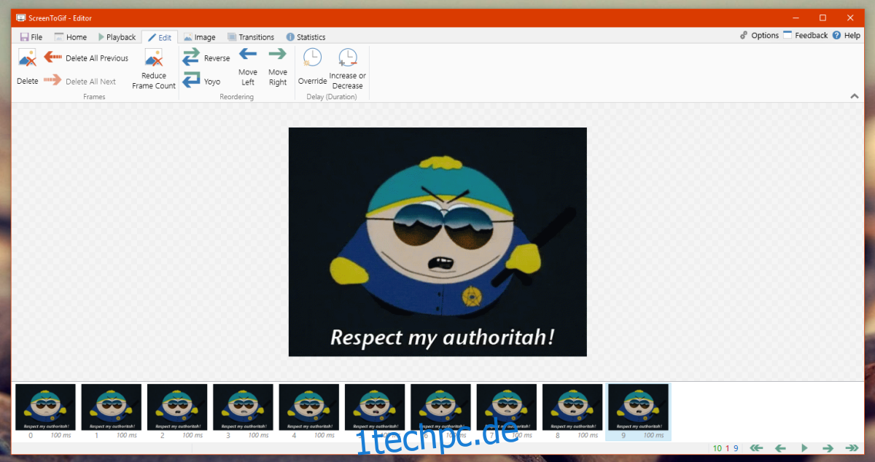875x462 pixels.
Task: Apply the Yoyo reordering
Action: tap(202, 81)
